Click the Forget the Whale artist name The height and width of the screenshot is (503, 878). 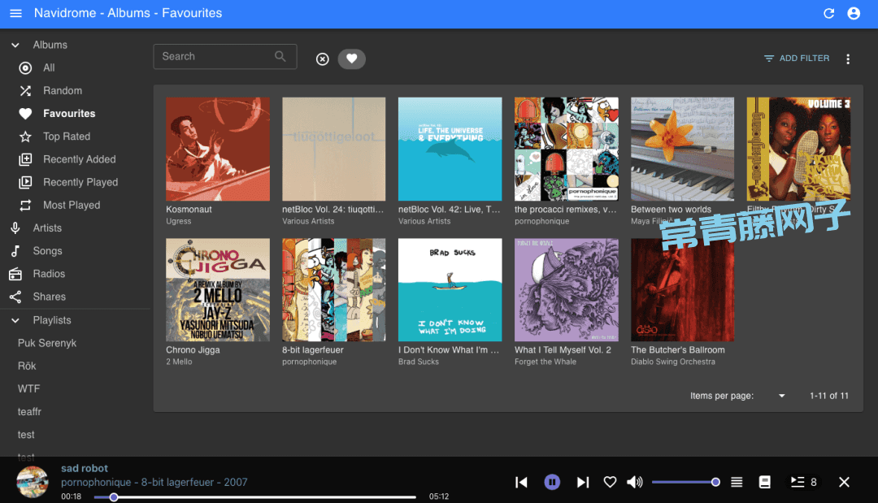pos(545,362)
